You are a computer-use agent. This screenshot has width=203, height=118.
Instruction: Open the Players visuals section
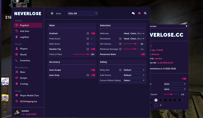click(28, 49)
